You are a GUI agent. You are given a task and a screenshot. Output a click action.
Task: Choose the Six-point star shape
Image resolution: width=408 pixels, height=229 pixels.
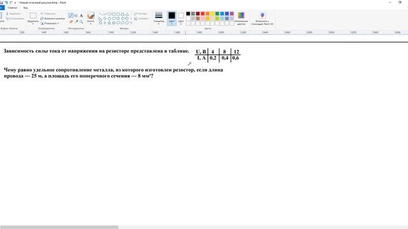pyautogui.click(x=113, y=23)
